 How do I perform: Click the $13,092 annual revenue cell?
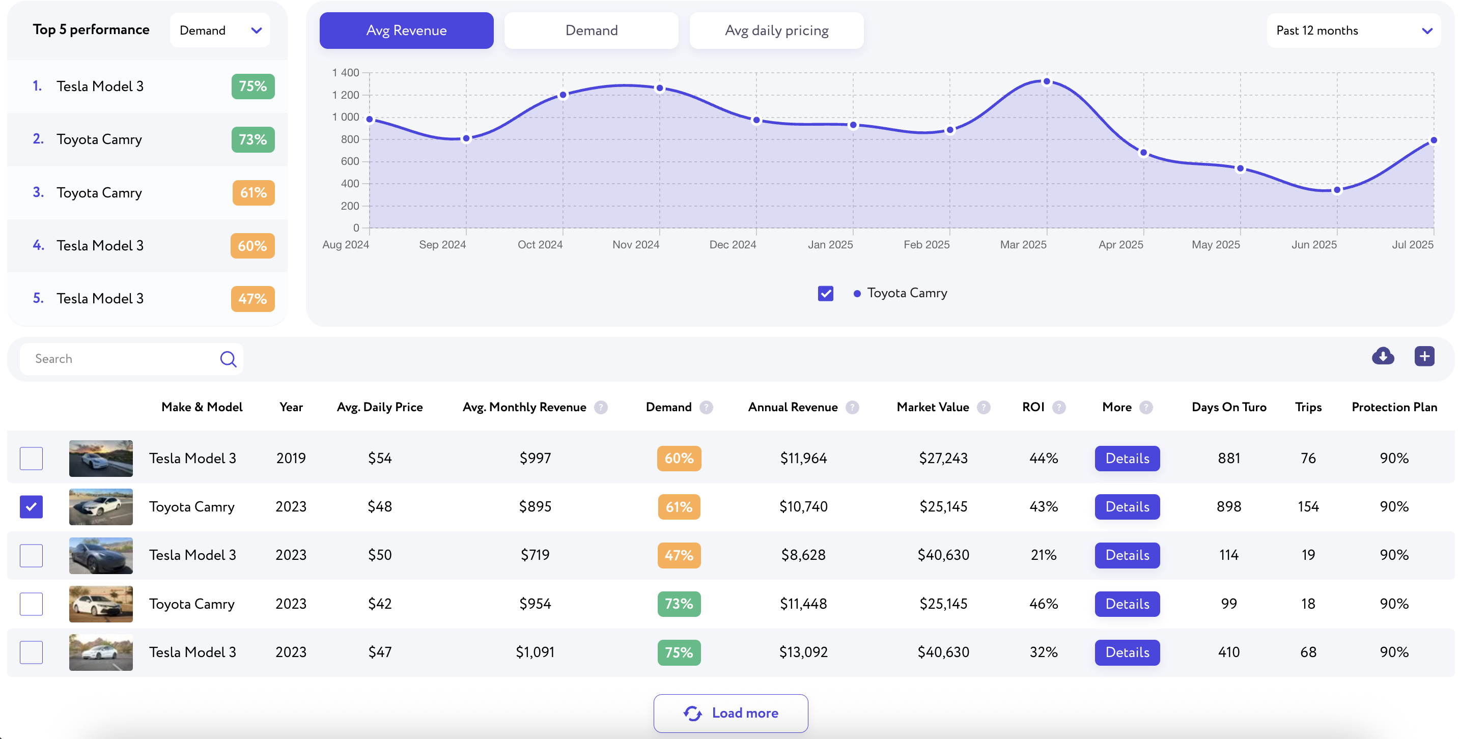[803, 652]
